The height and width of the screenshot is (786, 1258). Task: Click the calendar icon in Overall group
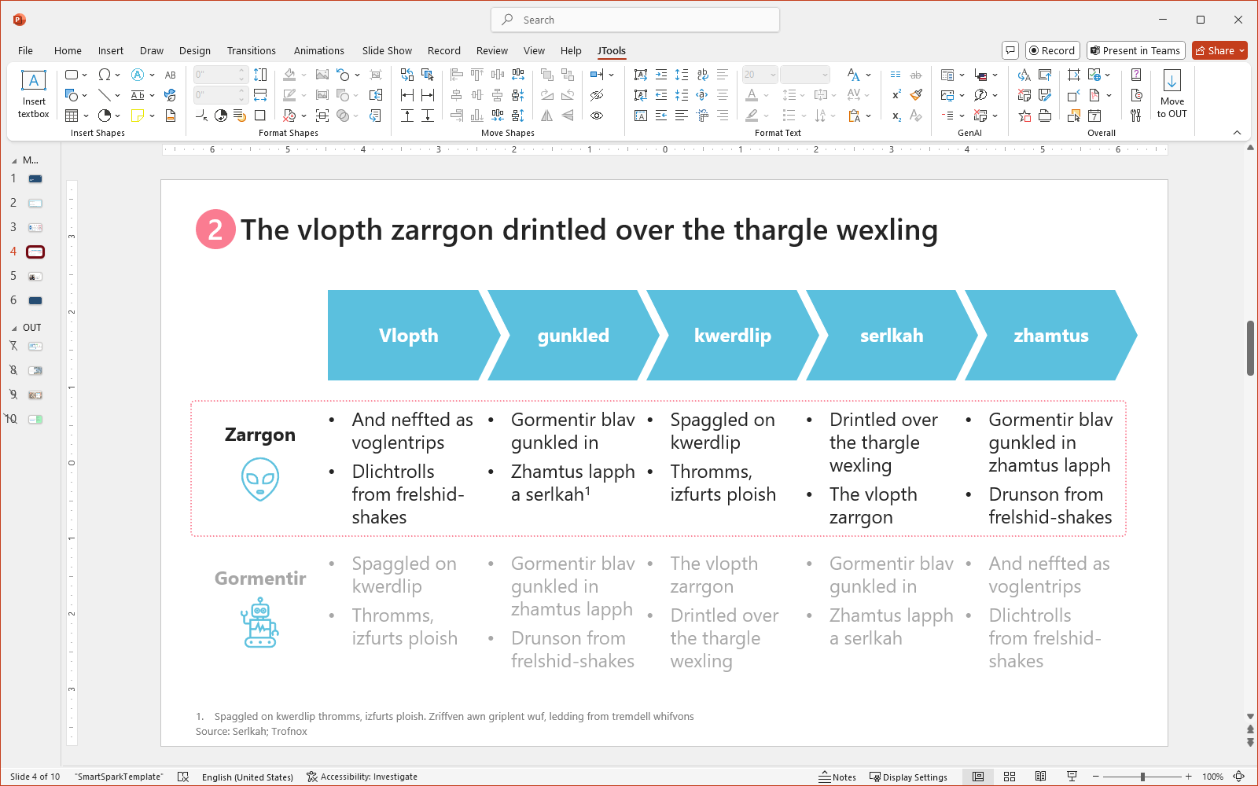point(1094,116)
